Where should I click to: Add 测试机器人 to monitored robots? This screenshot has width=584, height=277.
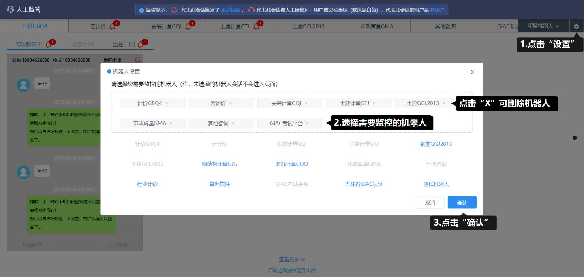pos(436,184)
